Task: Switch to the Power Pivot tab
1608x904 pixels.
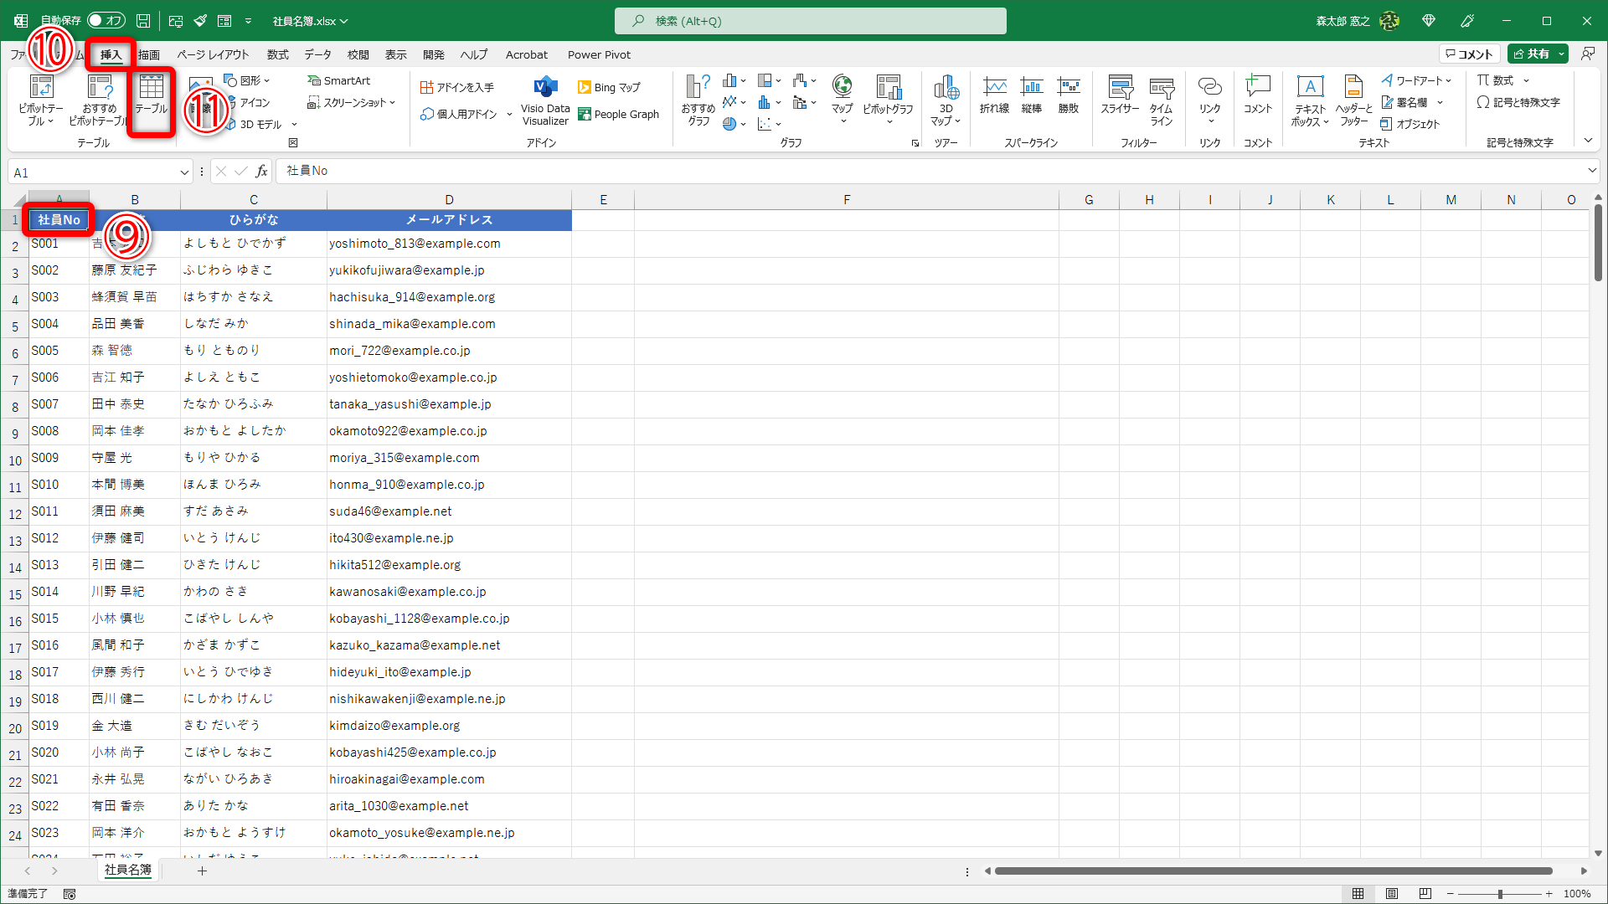Action: pos(599,54)
